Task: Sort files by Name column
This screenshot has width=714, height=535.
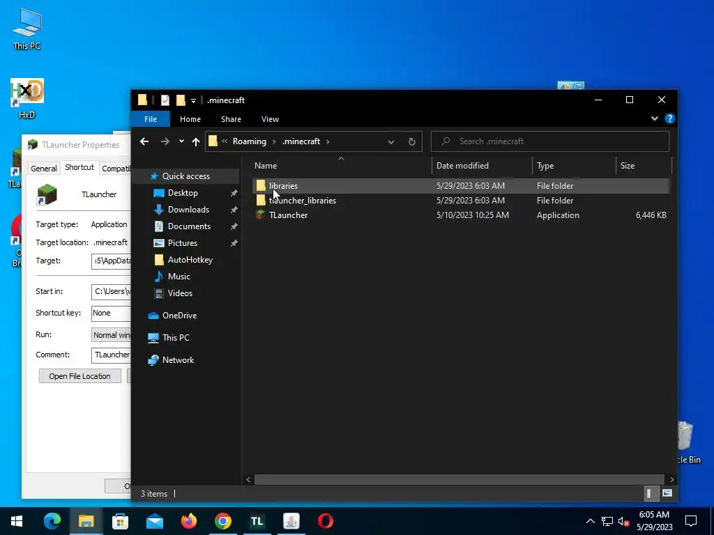Action: pos(342,166)
